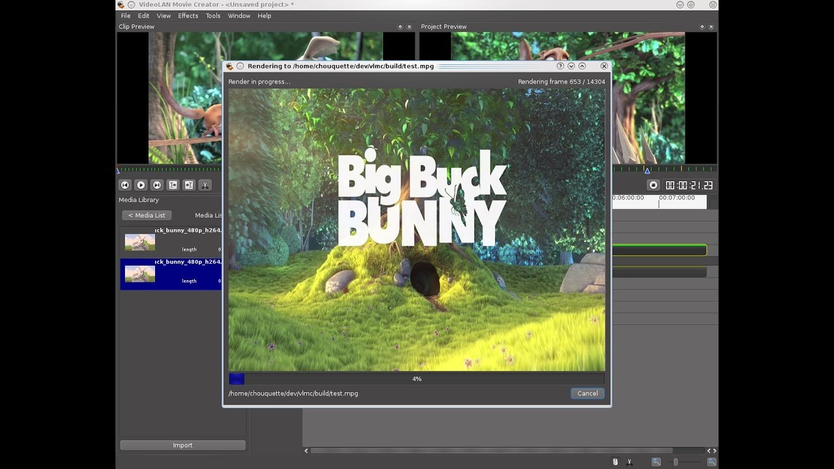Open the Tools menu
834x469 pixels.
[x=213, y=16]
